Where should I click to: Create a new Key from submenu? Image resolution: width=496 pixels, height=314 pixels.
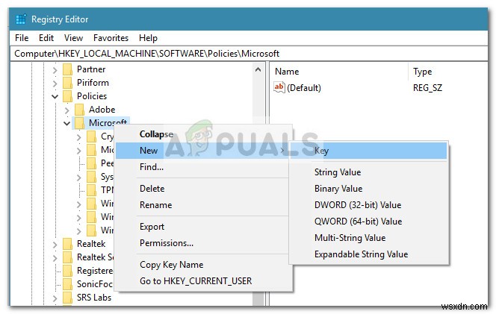tap(368, 151)
